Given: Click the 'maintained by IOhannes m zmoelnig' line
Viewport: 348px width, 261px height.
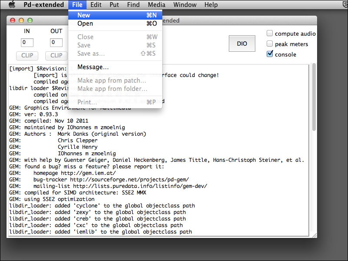Looking at the screenshot, I should point(67,127).
